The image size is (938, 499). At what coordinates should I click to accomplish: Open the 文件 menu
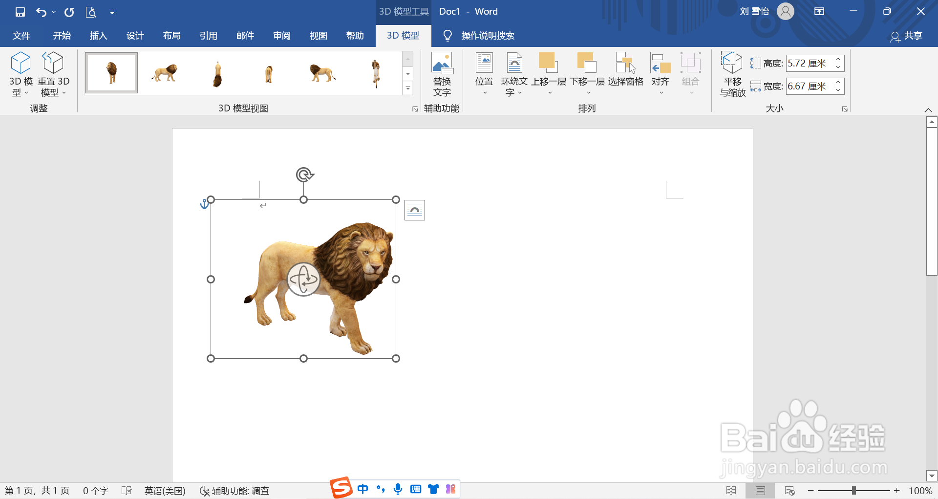[21, 35]
